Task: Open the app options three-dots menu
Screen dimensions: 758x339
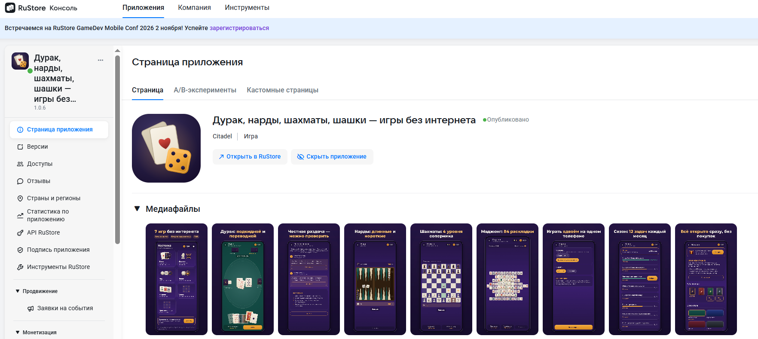Action: coord(101,60)
